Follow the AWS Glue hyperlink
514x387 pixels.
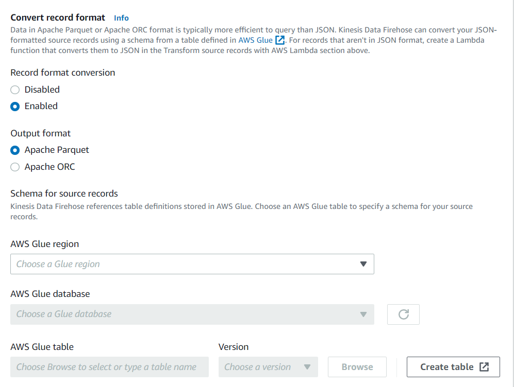[x=255, y=40]
